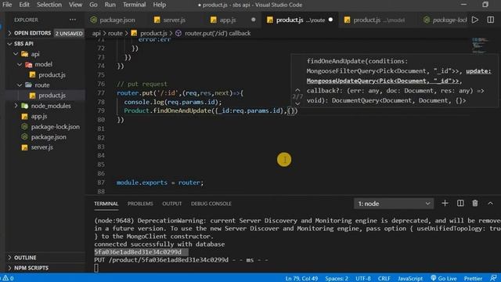Start Go Live server
This screenshot has height=282, width=501.
[444, 279]
